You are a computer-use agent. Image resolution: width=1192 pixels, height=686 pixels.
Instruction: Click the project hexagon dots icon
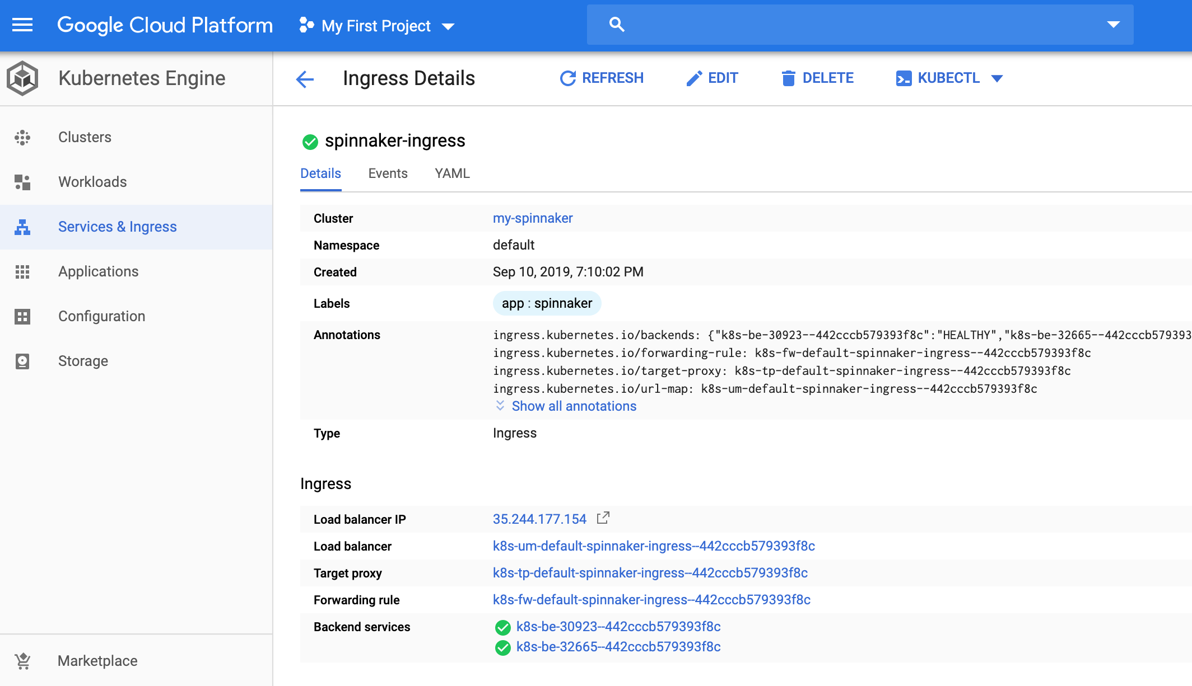[x=306, y=25]
